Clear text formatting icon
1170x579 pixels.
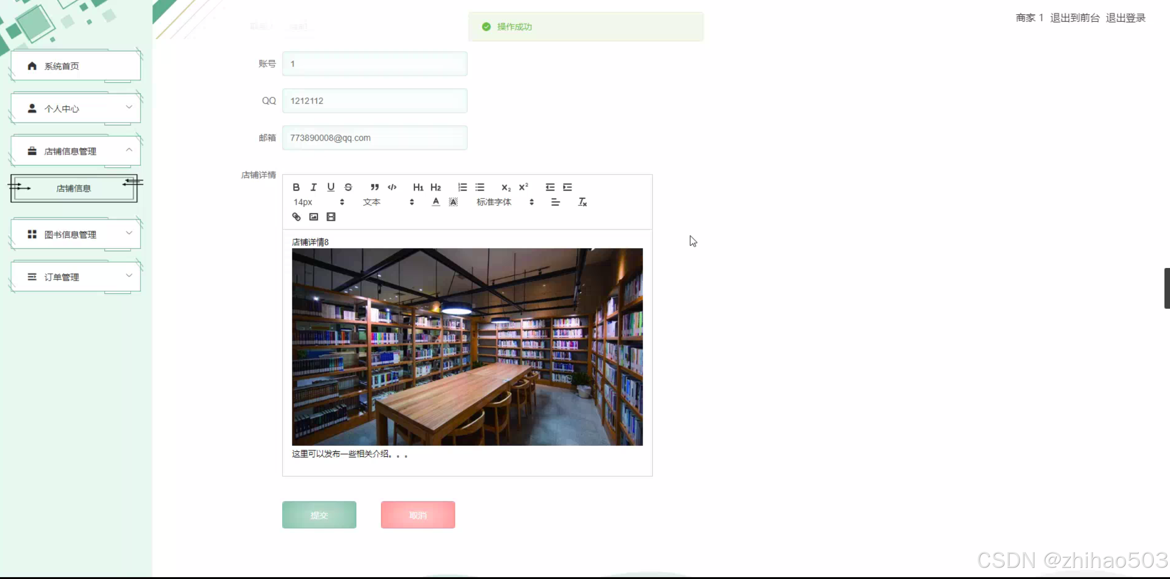pos(582,202)
